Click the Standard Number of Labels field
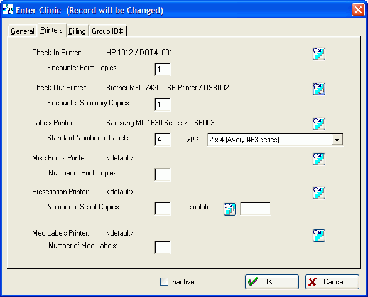This screenshot has width=368, height=297. coord(163,140)
